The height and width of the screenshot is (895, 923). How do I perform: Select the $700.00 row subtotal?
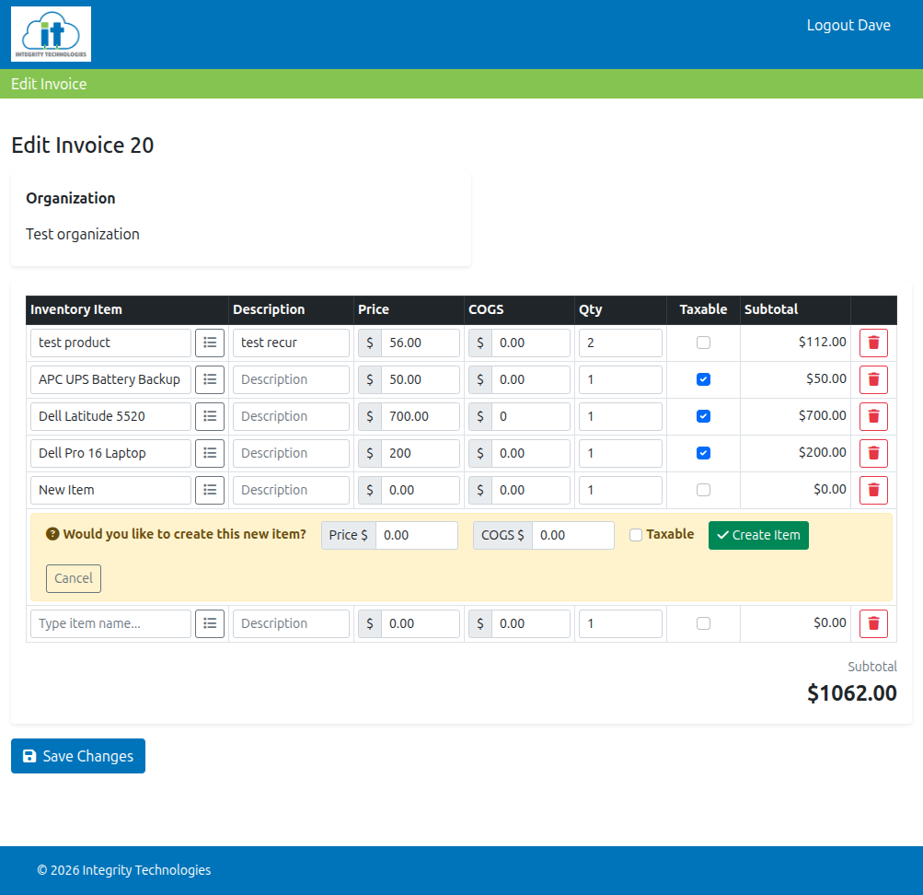(823, 415)
